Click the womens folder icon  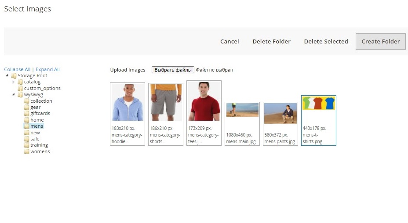26,151
